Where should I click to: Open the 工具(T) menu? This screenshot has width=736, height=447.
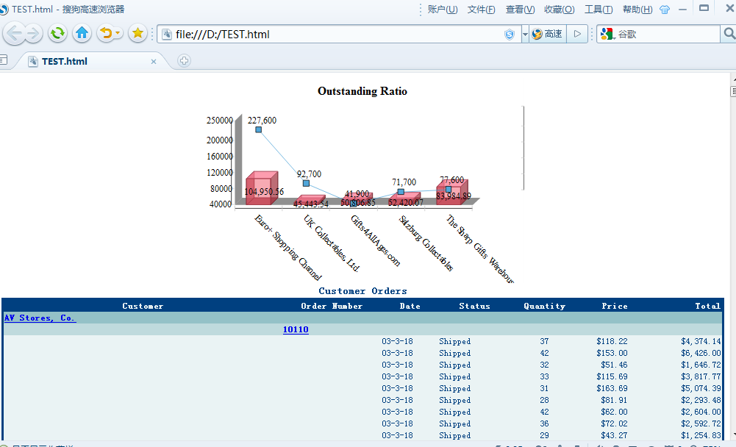pos(599,10)
